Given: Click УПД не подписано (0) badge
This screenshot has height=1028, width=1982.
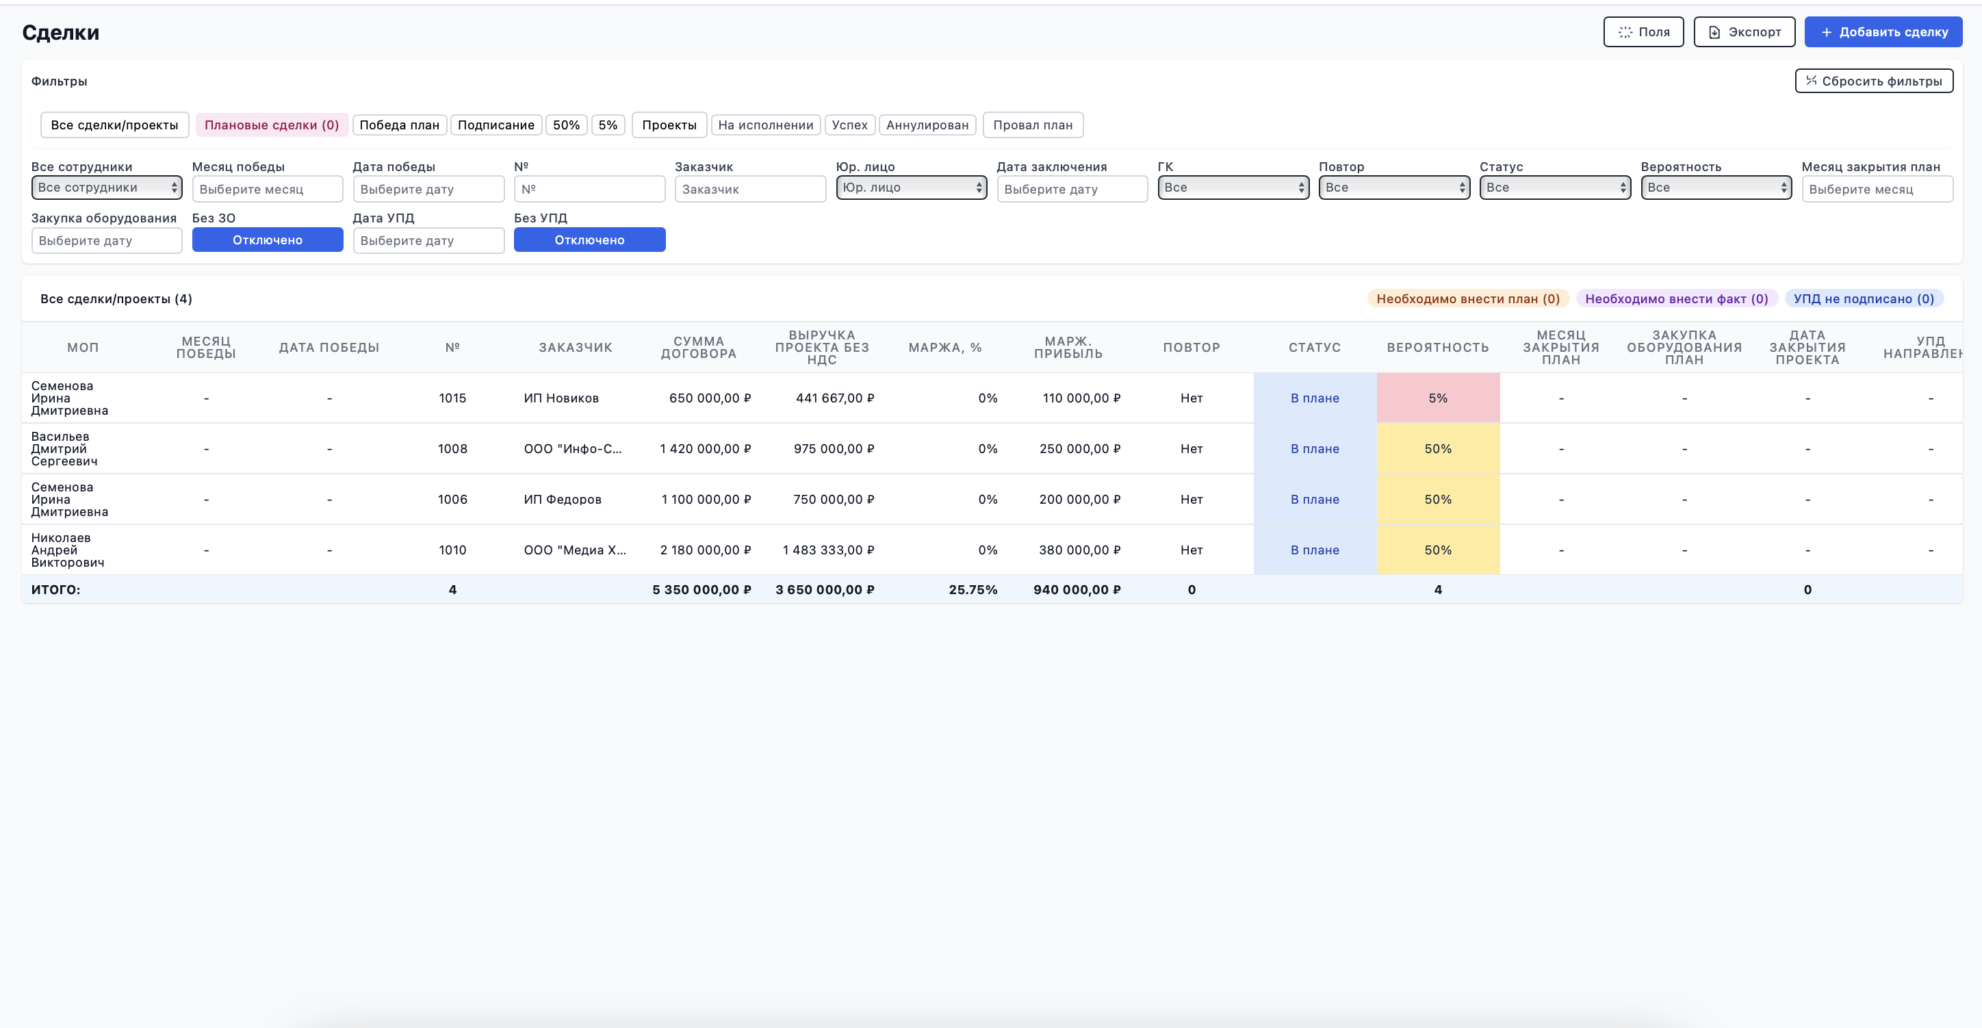Looking at the screenshot, I should (x=1864, y=298).
